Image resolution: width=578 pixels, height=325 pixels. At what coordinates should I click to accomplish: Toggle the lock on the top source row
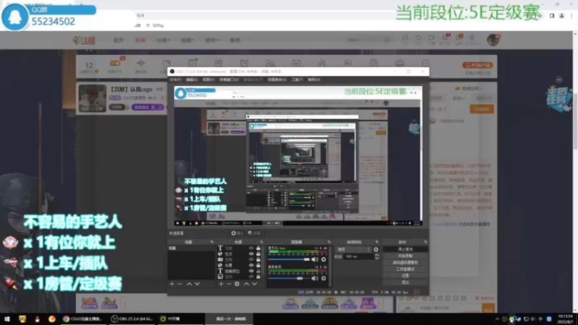258,248
